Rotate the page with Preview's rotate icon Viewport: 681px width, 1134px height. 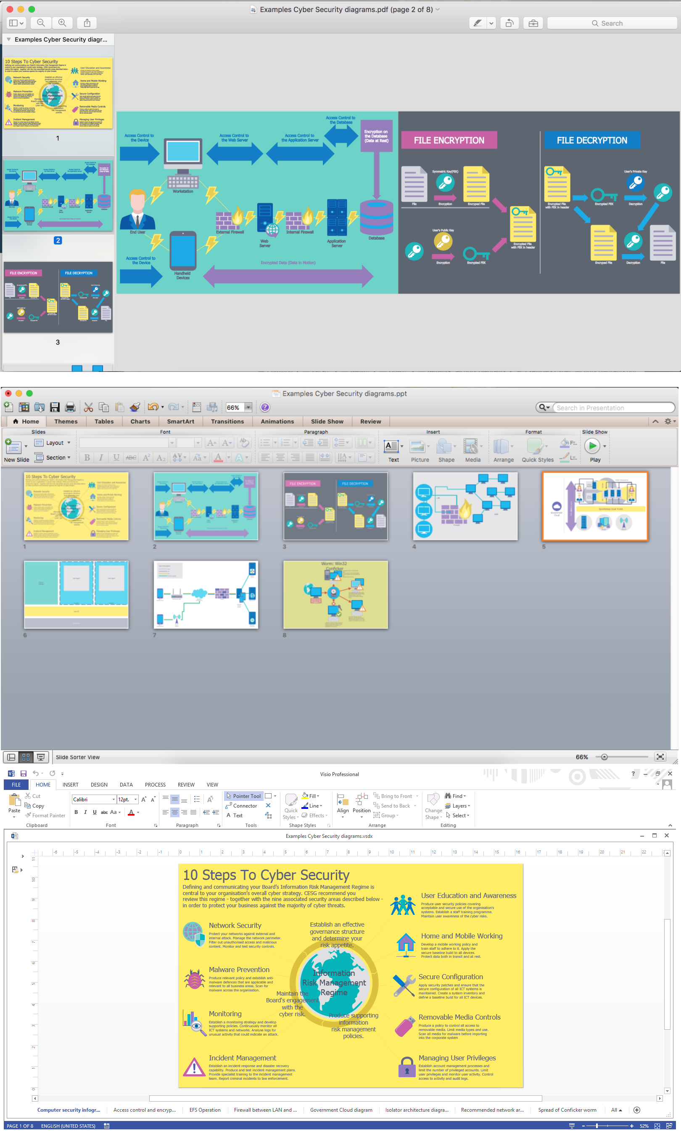click(x=509, y=23)
